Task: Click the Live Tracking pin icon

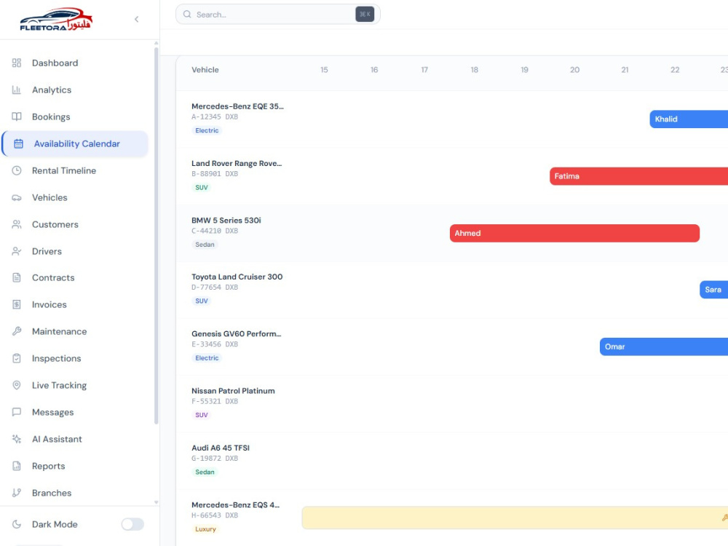Action: click(x=17, y=385)
